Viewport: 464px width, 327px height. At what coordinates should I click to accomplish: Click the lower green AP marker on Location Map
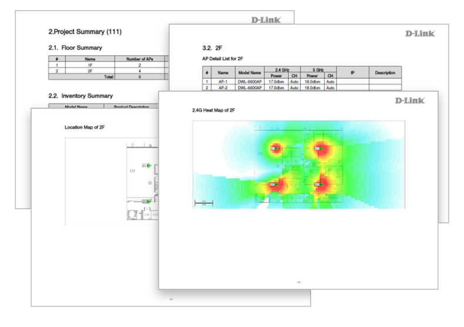pyautogui.click(x=149, y=201)
